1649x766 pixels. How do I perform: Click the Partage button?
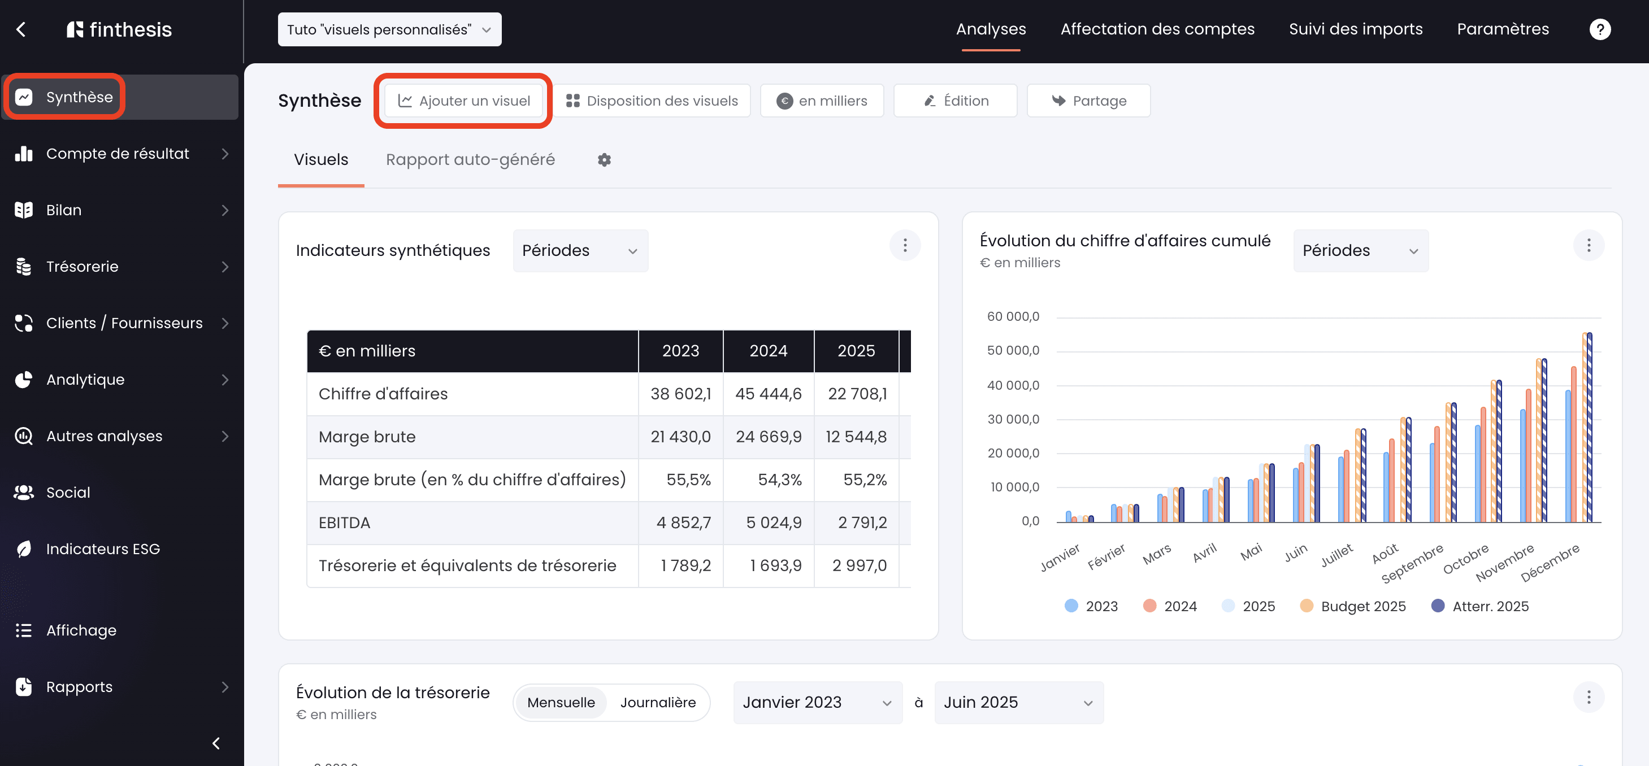(x=1088, y=101)
